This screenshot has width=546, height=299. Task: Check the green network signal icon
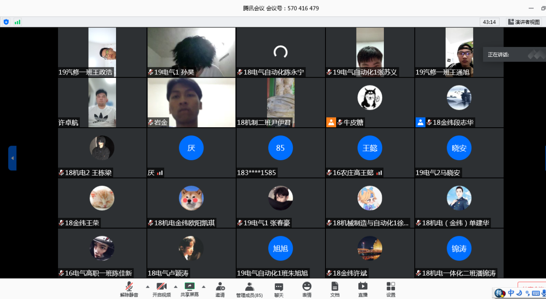[x=17, y=22]
